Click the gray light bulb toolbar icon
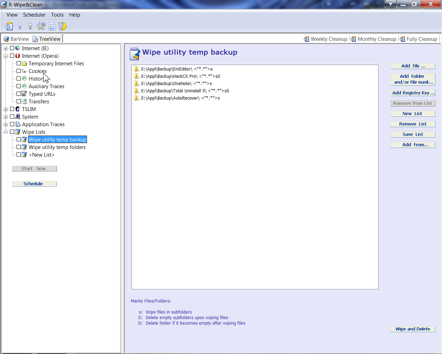 [30, 26]
